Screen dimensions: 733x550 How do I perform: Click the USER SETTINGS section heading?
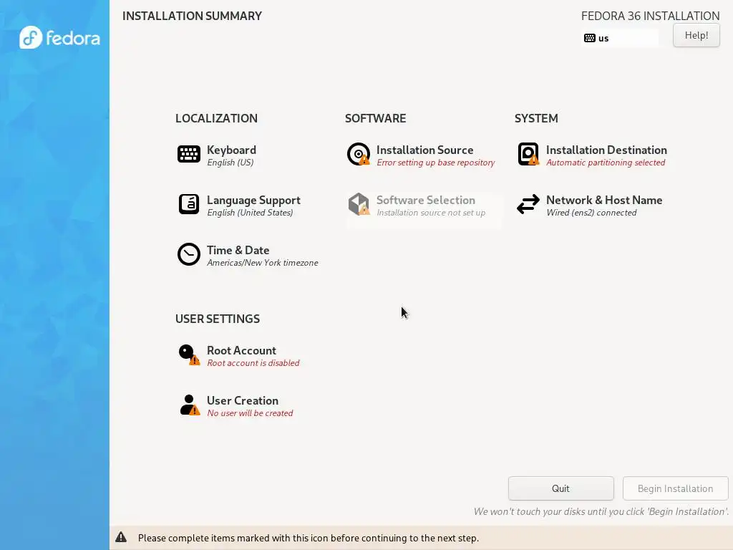click(x=218, y=319)
